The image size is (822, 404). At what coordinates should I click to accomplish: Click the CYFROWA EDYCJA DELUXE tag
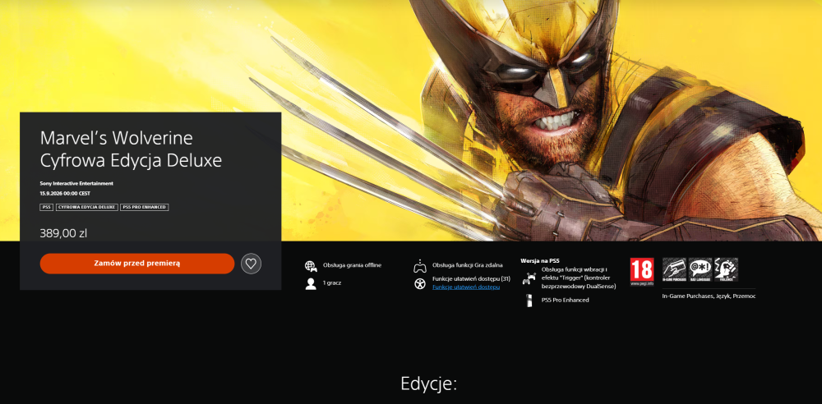click(x=86, y=207)
